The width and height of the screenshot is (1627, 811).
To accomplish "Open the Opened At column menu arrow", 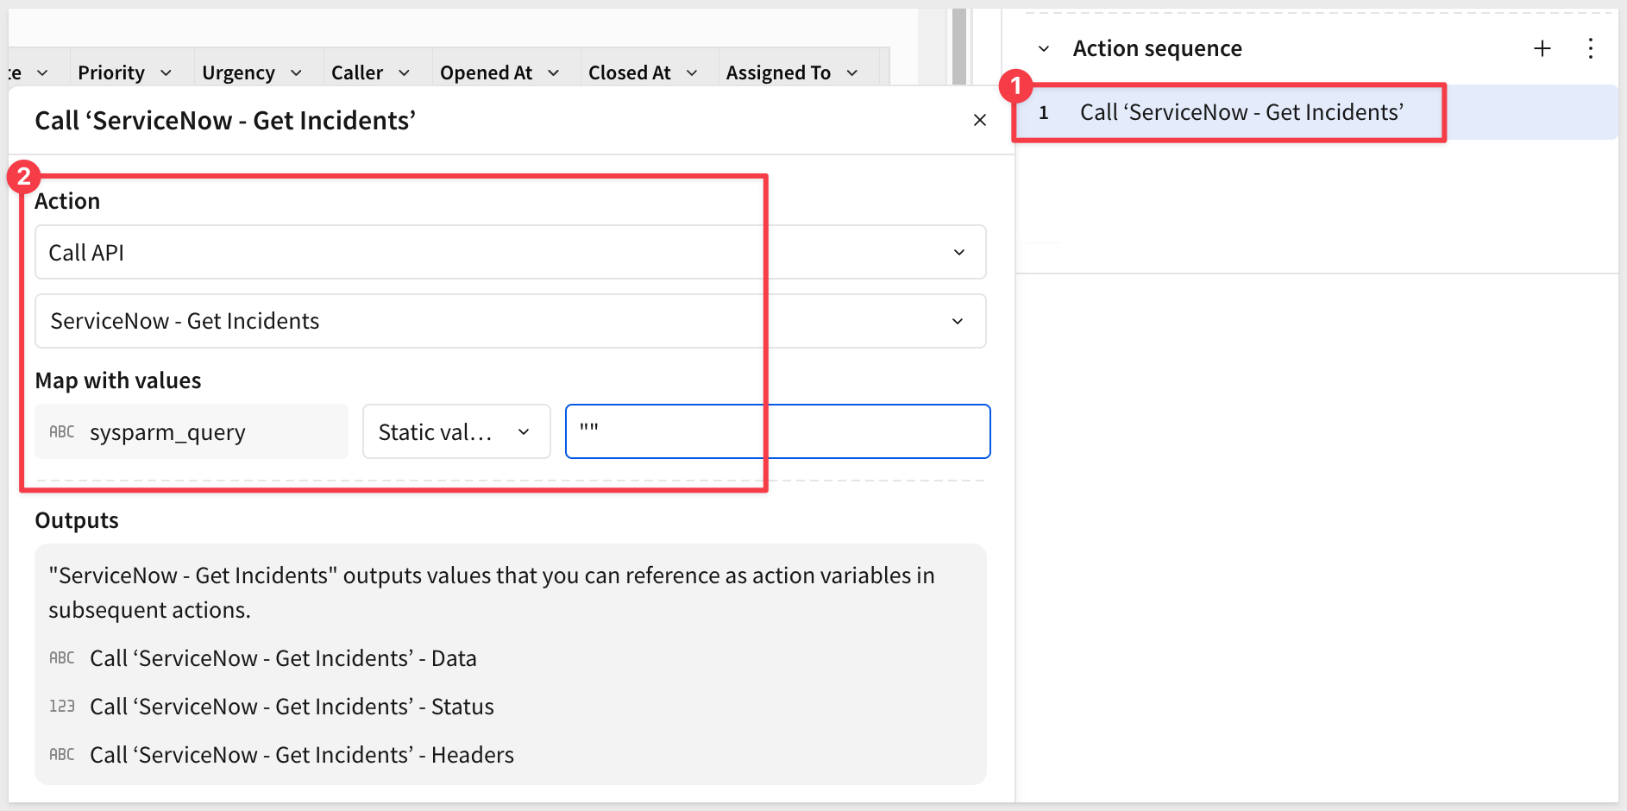I will (x=553, y=73).
